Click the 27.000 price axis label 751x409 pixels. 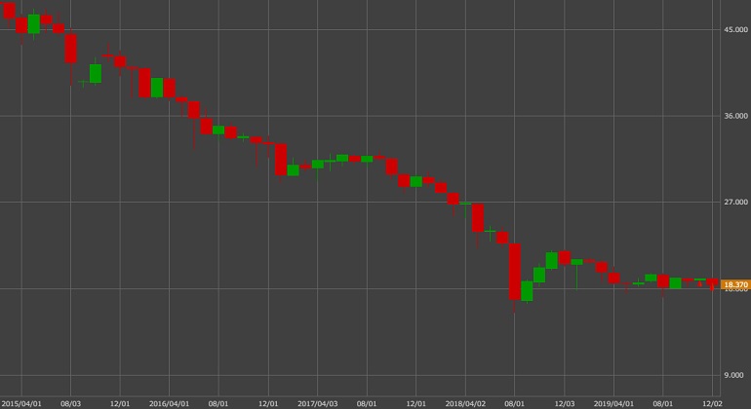pos(735,202)
